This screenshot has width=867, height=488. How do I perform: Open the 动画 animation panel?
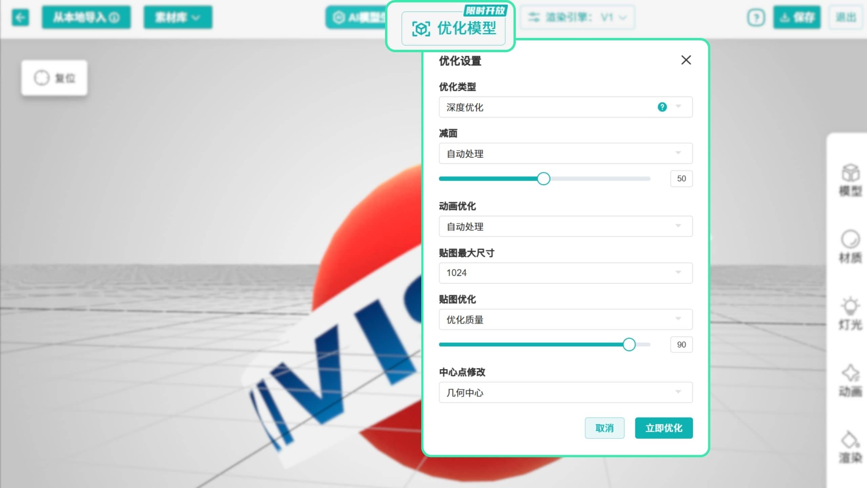850,380
